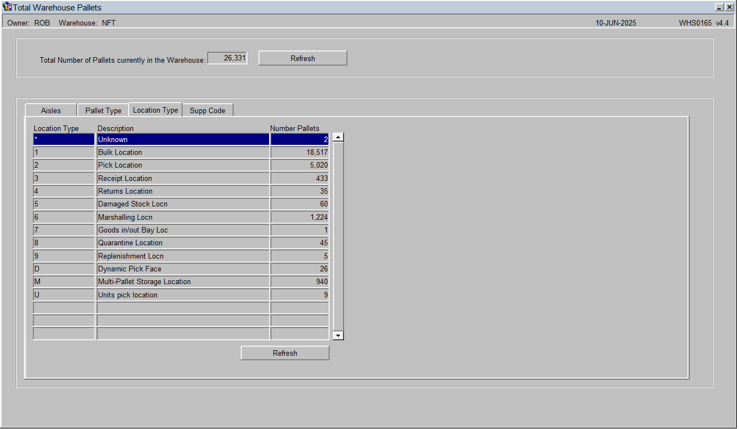Click location type code D cell
This screenshot has height=429, width=739.
click(64, 269)
